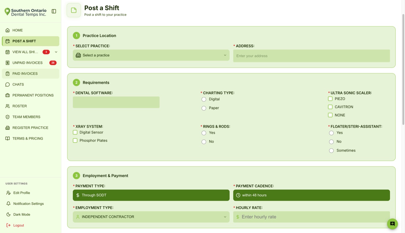This screenshot has height=233, width=405.
Task: Click the Edit Profile link
Action: pyautogui.click(x=22, y=193)
